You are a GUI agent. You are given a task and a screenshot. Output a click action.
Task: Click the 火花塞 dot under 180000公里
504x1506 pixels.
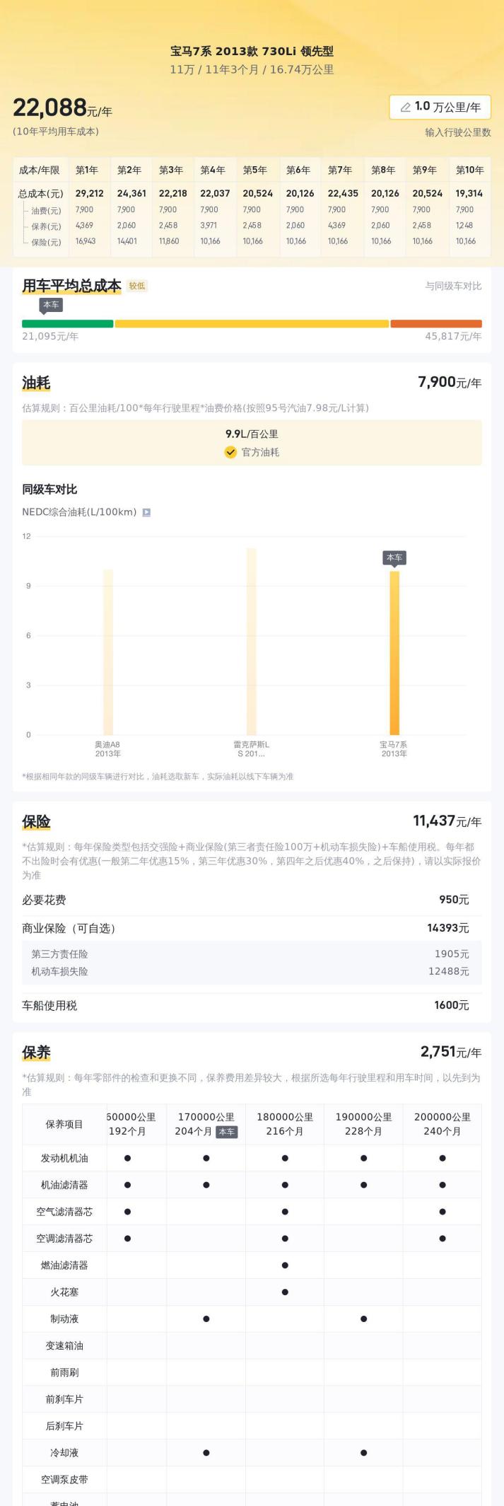coord(285,1292)
